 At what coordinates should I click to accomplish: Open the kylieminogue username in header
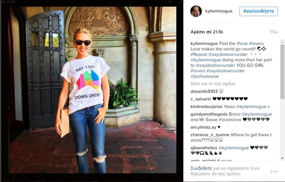point(219,11)
